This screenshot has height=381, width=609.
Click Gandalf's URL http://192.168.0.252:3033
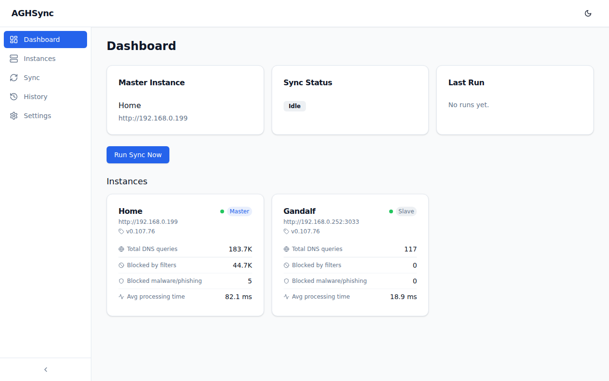click(x=321, y=222)
